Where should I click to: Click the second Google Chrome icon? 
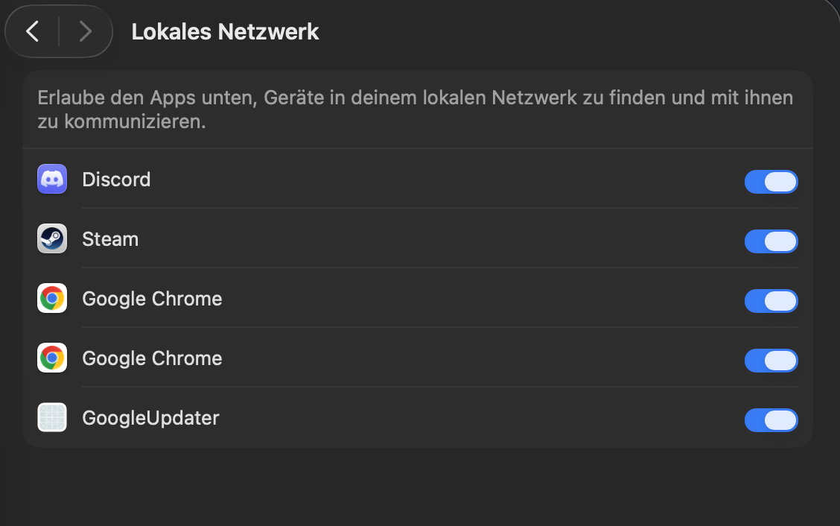click(52, 358)
